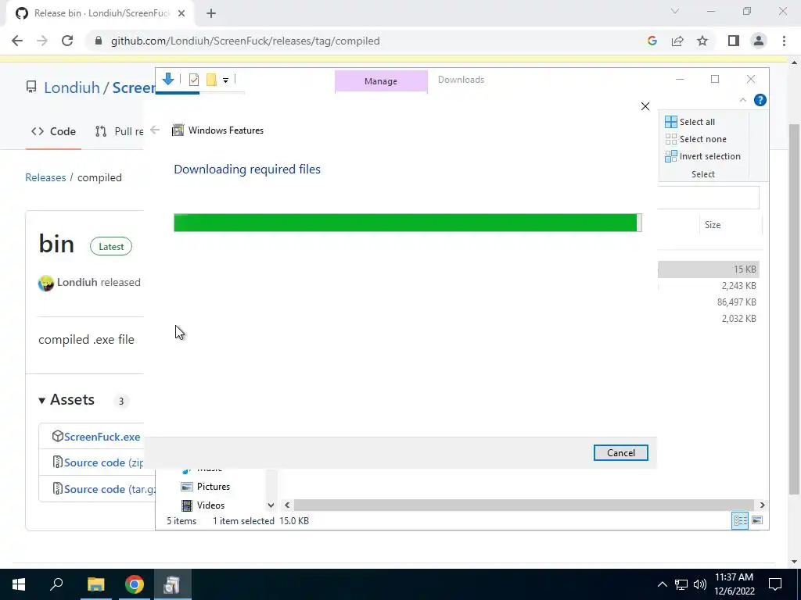Click the Explorer search box
Image resolution: width=801 pixels, height=600 pixels.
707,198
